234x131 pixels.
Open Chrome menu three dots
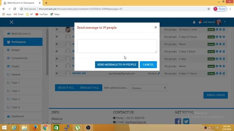(x=230, y=9)
